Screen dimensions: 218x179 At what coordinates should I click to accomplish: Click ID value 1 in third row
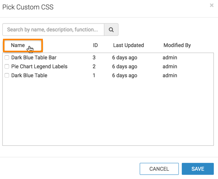[94, 75]
